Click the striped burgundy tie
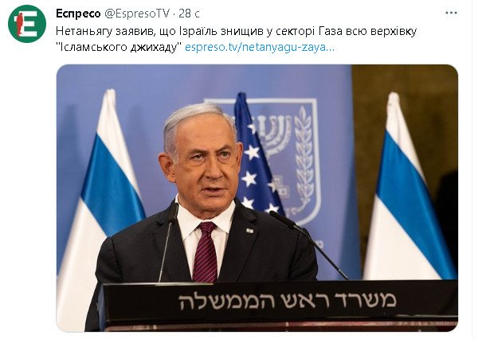 click(x=205, y=252)
